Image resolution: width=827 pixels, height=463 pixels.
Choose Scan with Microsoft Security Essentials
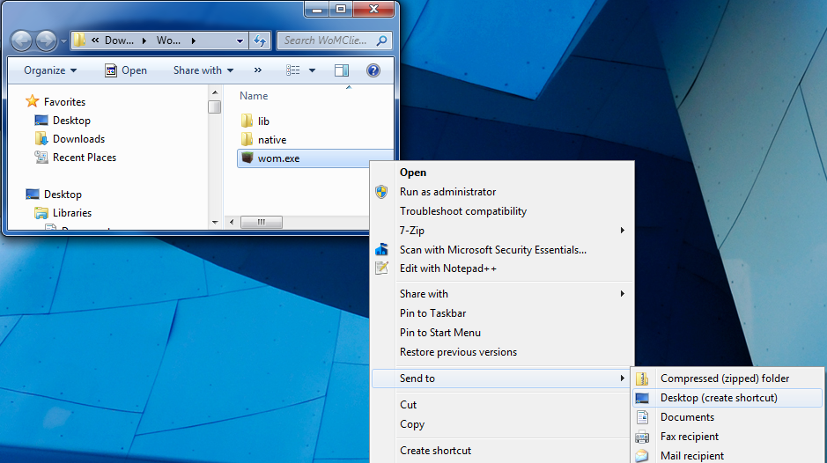click(x=502, y=250)
